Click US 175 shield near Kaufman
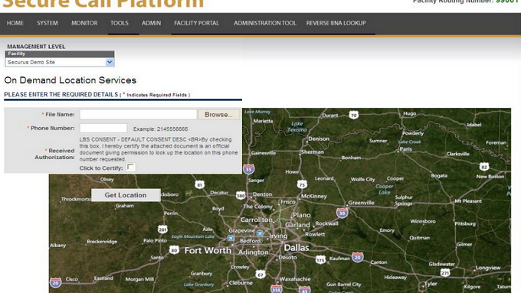 pos(320,259)
